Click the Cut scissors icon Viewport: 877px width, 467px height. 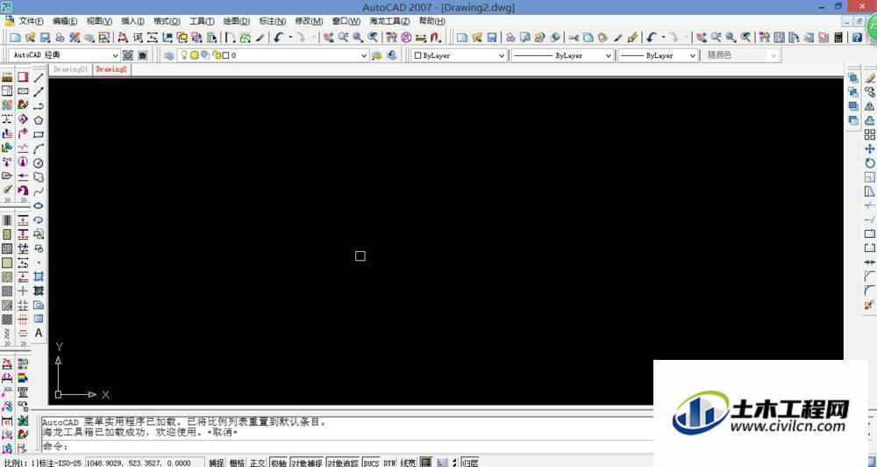tap(574, 38)
